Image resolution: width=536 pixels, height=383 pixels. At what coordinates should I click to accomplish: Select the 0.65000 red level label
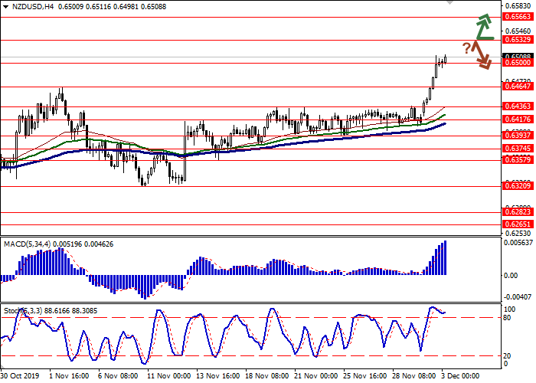pos(518,63)
